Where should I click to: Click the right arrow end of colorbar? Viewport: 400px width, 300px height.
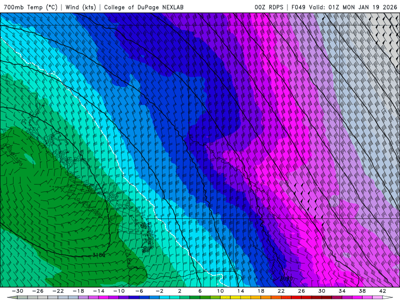coord(387,297)
